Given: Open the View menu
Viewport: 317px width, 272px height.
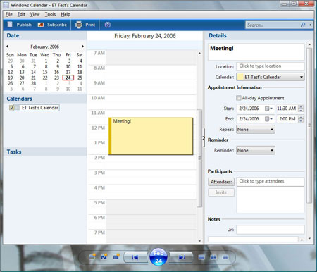Looking at the screenshot, I should [x=35, y=14].
